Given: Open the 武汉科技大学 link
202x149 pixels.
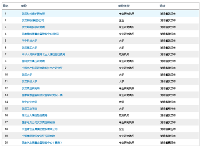Looking at the screenshot, I should (x=29, y=81).
